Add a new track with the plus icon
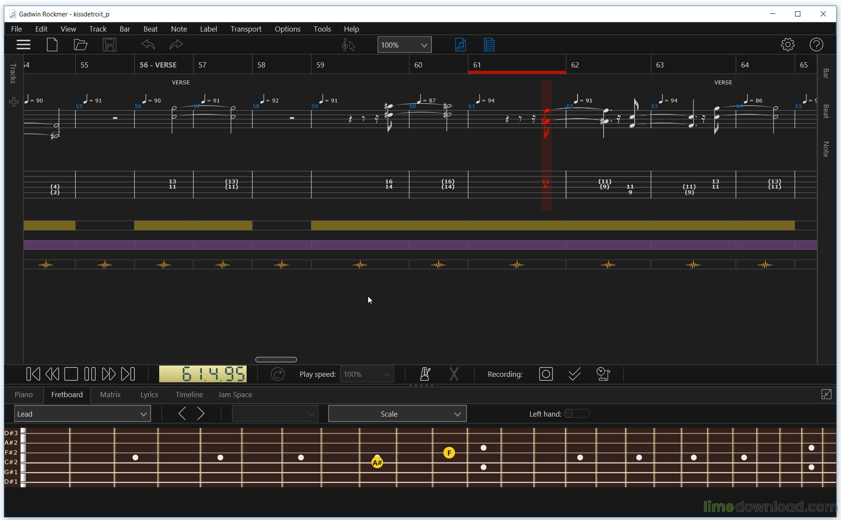The width and height of the screenshot is (841, 520). [x=13, y=102]
